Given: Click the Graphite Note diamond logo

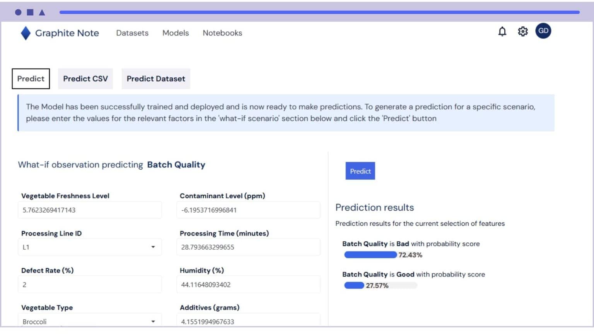Looking at the screenshot, I should (x=25, y=33).
